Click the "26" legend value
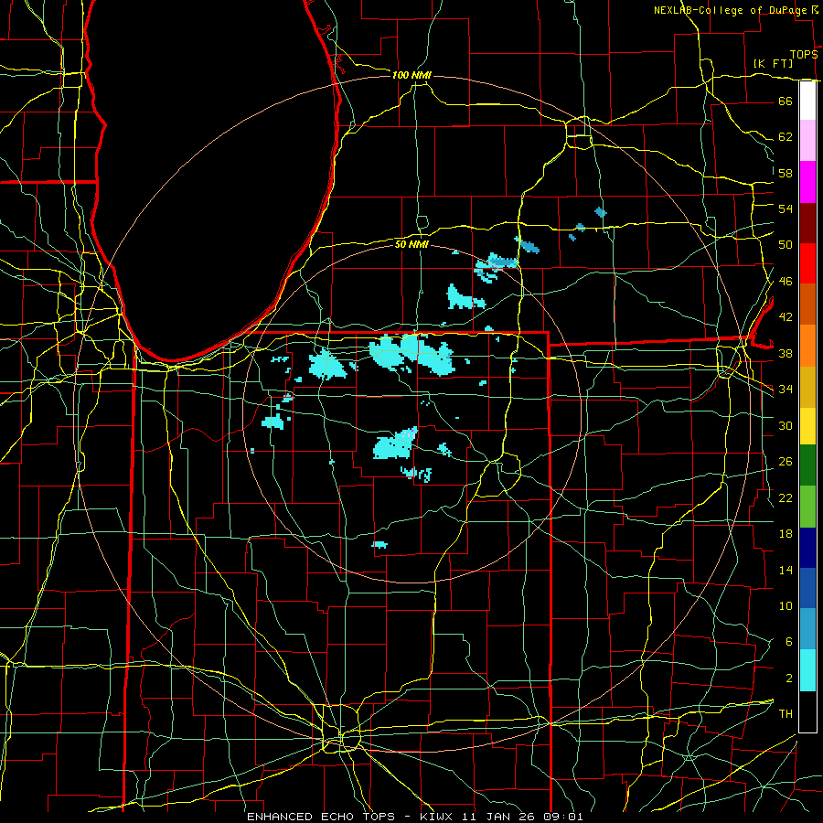Screen dimensions: 823x823 (786, 462)
